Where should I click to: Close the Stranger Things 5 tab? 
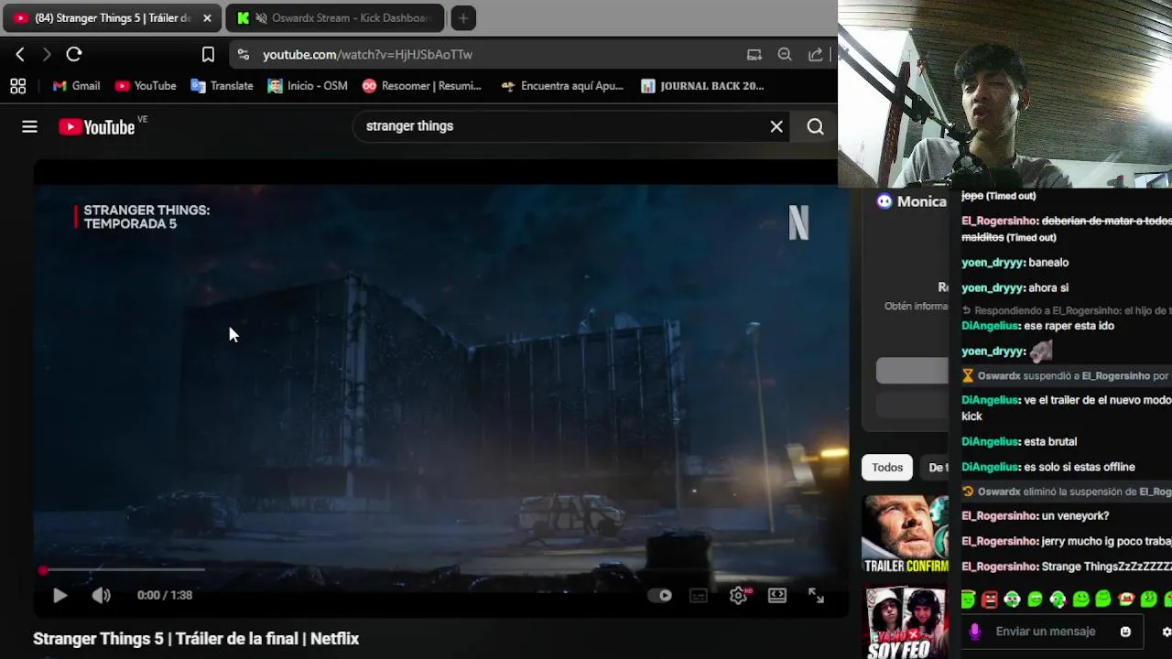[x=207, y=18]
